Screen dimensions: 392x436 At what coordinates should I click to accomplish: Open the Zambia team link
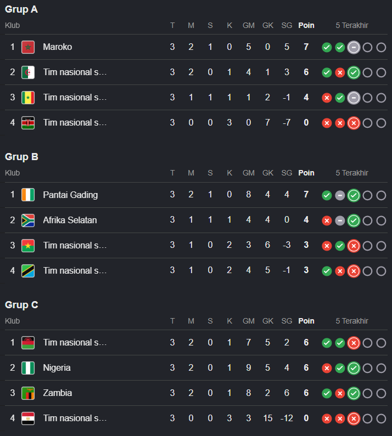(57, 393)
